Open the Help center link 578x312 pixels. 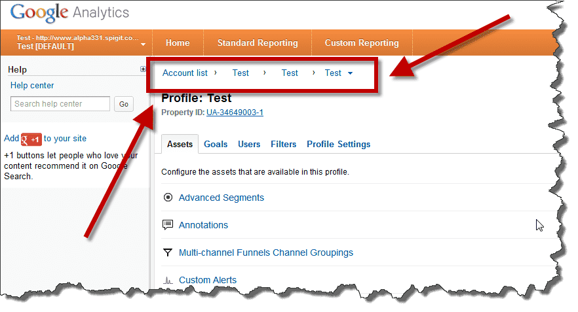32,85
